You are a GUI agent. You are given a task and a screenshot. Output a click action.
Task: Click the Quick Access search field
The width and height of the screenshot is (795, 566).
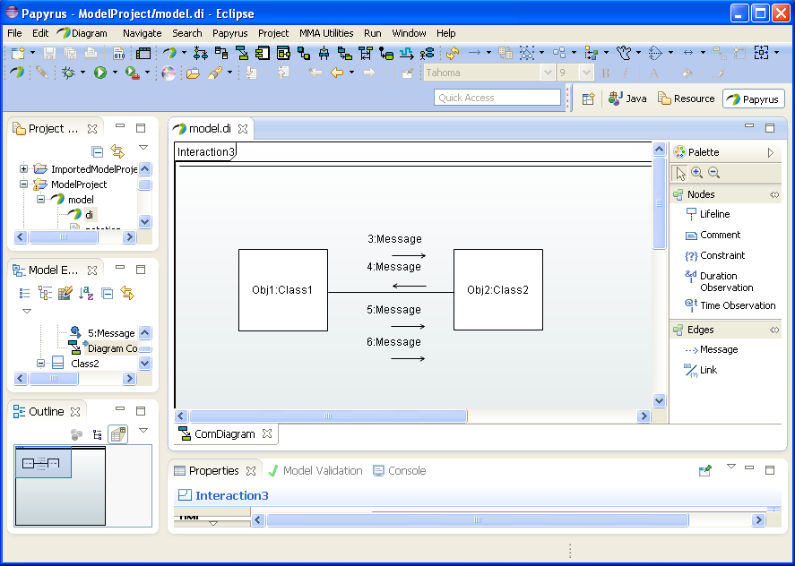(x=497, y=98)
